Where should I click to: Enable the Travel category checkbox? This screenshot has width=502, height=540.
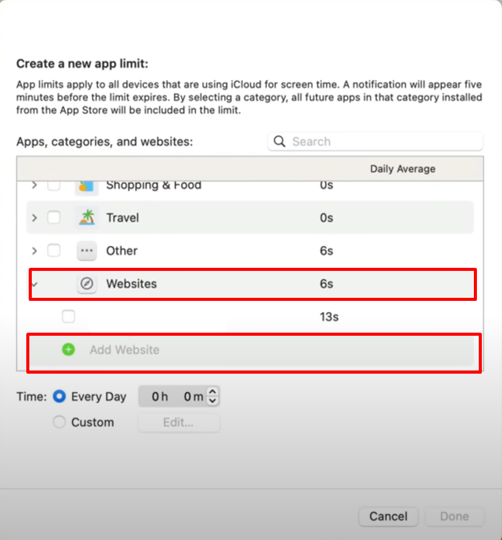(54, 218)
